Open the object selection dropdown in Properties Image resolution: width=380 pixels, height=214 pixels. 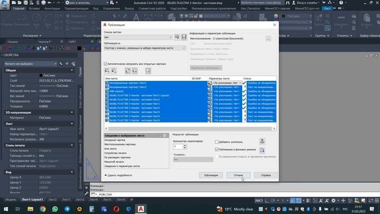click(30, 64)
